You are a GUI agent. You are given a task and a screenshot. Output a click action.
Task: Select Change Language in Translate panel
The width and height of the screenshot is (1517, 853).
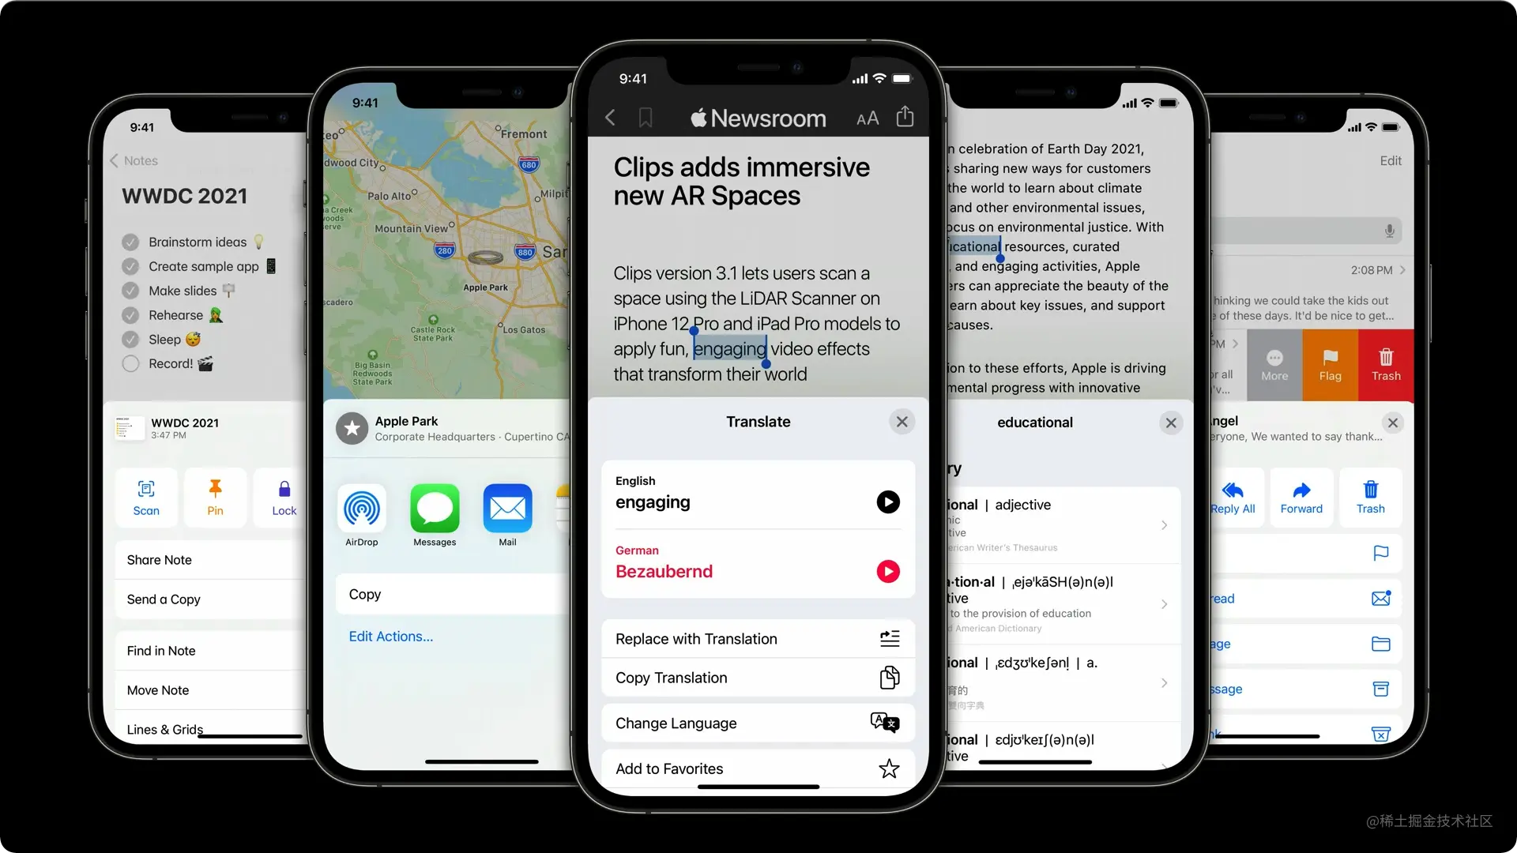pos(758,723)
